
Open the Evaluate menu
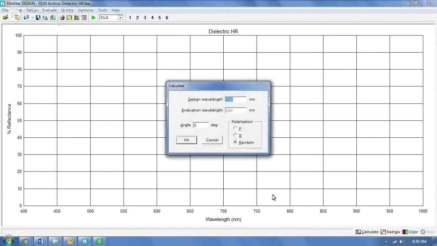[x=50, y=10]
